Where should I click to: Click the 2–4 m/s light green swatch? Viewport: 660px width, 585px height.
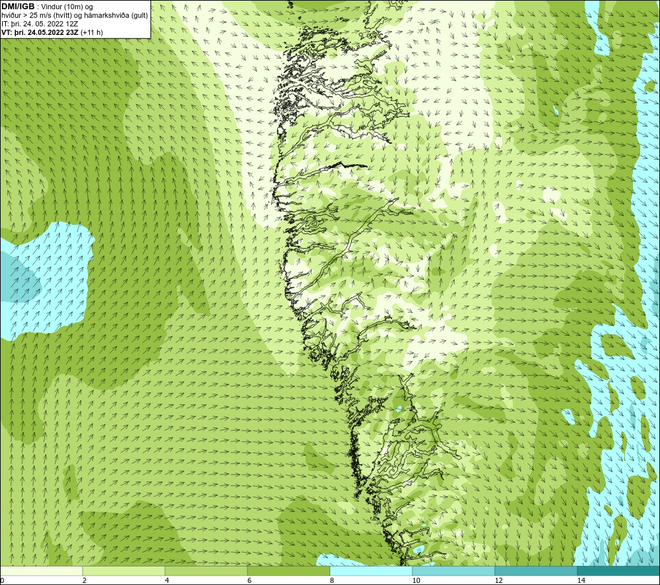pyautogui.click(x=124, y=570)
